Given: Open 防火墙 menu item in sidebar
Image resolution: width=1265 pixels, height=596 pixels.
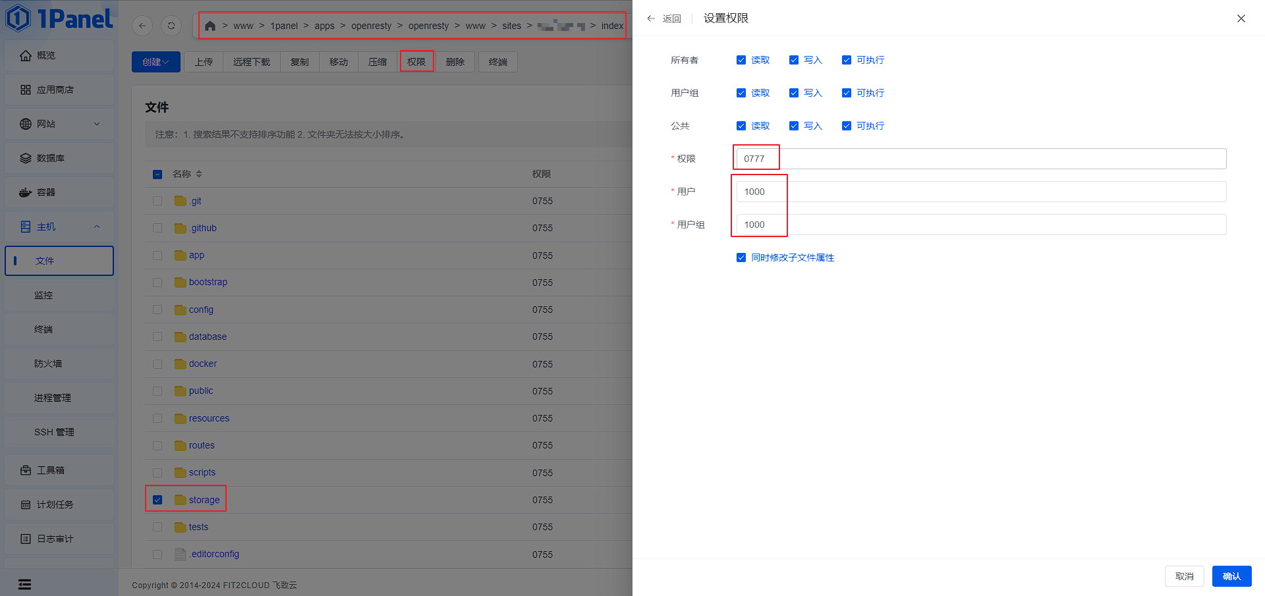Looking at the screenshot, I should [x=59, y=364].
